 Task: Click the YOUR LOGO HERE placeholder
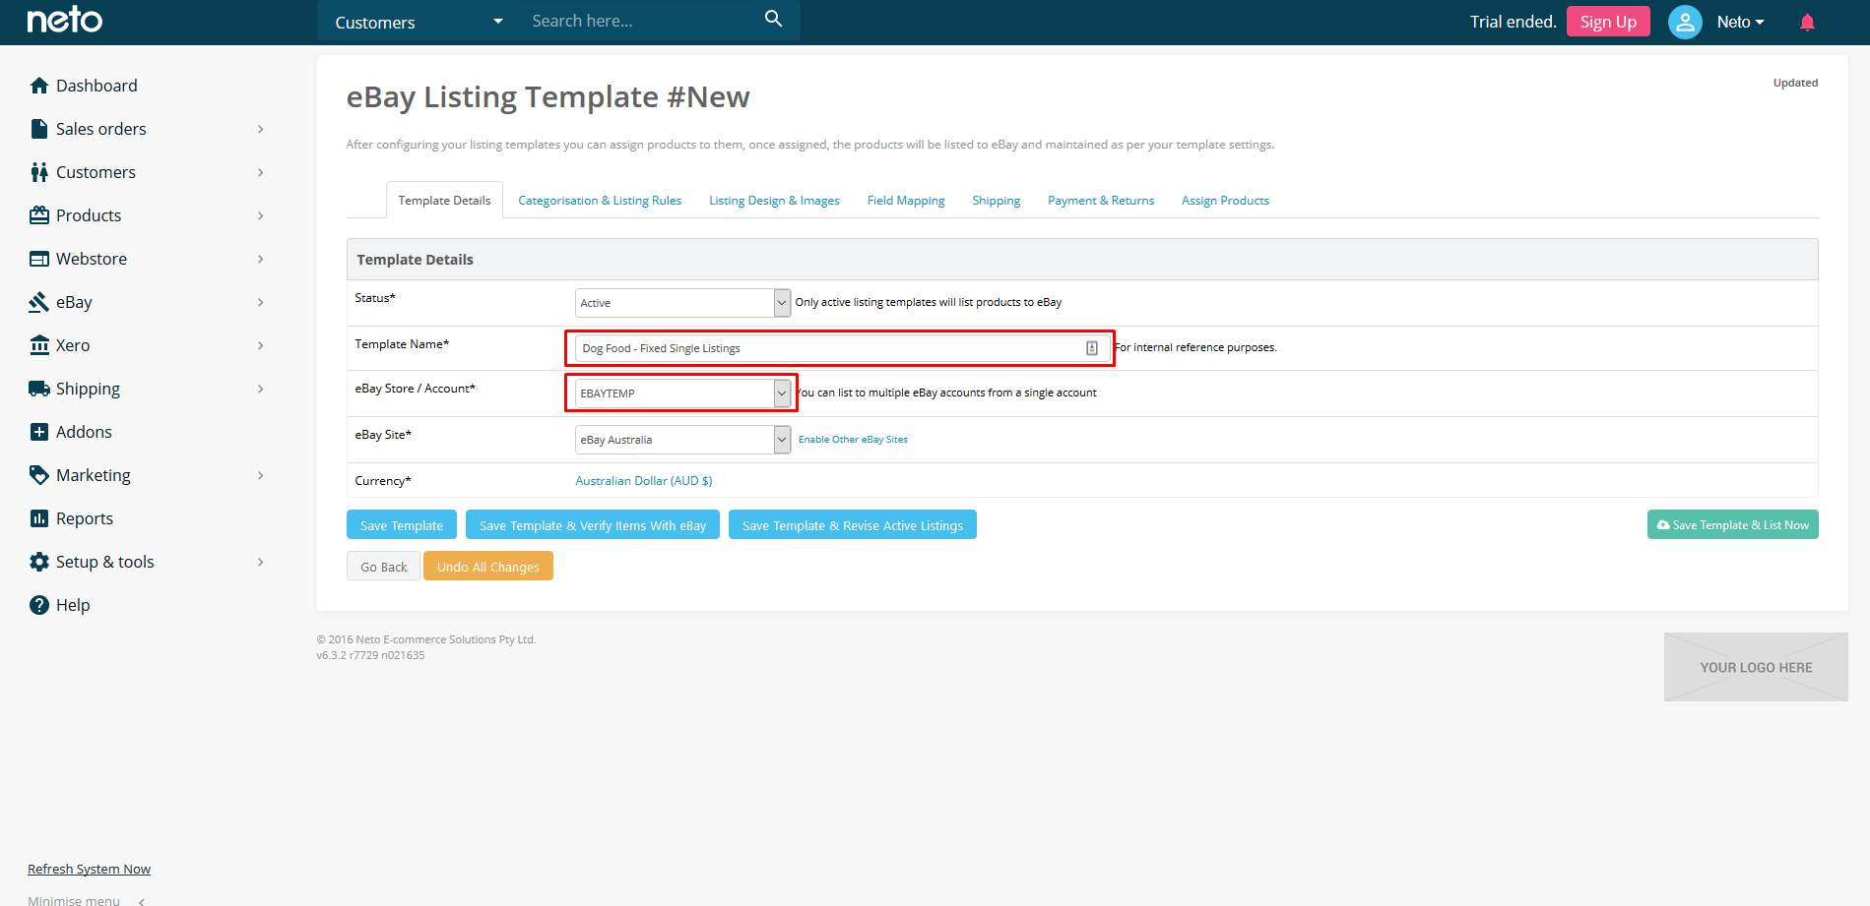(x=1756, y=667)
